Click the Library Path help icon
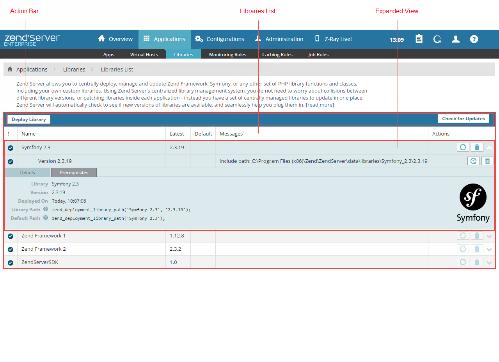 click(x=46, y=209)
